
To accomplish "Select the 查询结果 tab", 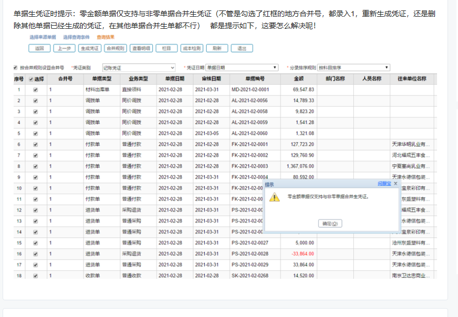I will pyautogui.click(x=106, y=37).
